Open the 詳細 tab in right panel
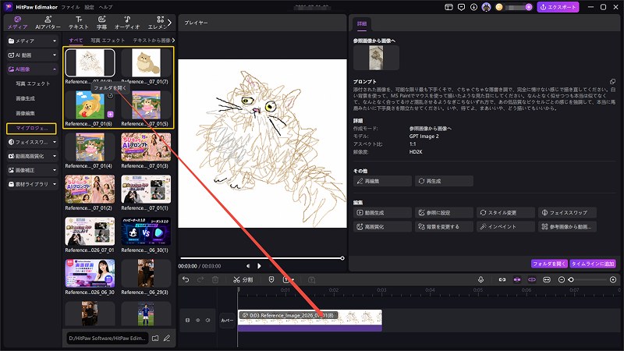The width and height of the screenshot is (624, 351). [x=362, y=24]
